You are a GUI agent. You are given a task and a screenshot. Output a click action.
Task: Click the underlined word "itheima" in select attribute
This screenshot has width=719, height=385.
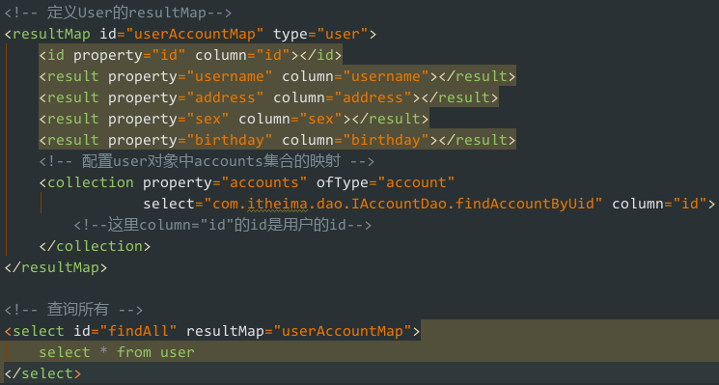pos(277,204)
